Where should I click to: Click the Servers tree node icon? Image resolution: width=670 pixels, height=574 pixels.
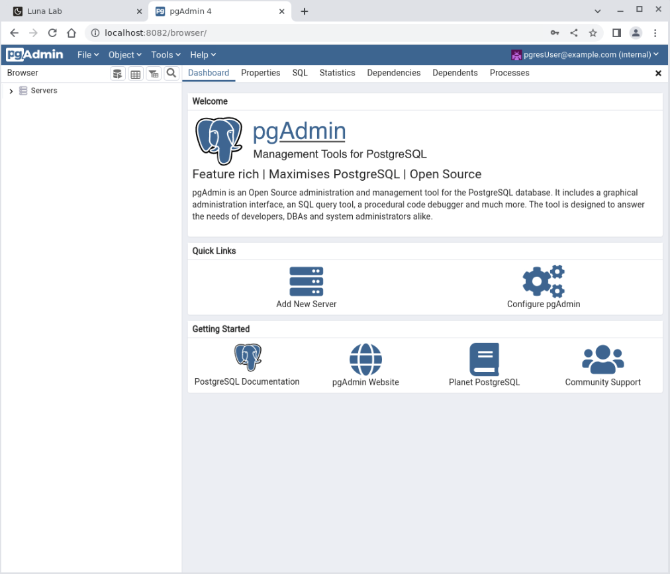pos(23,91)
